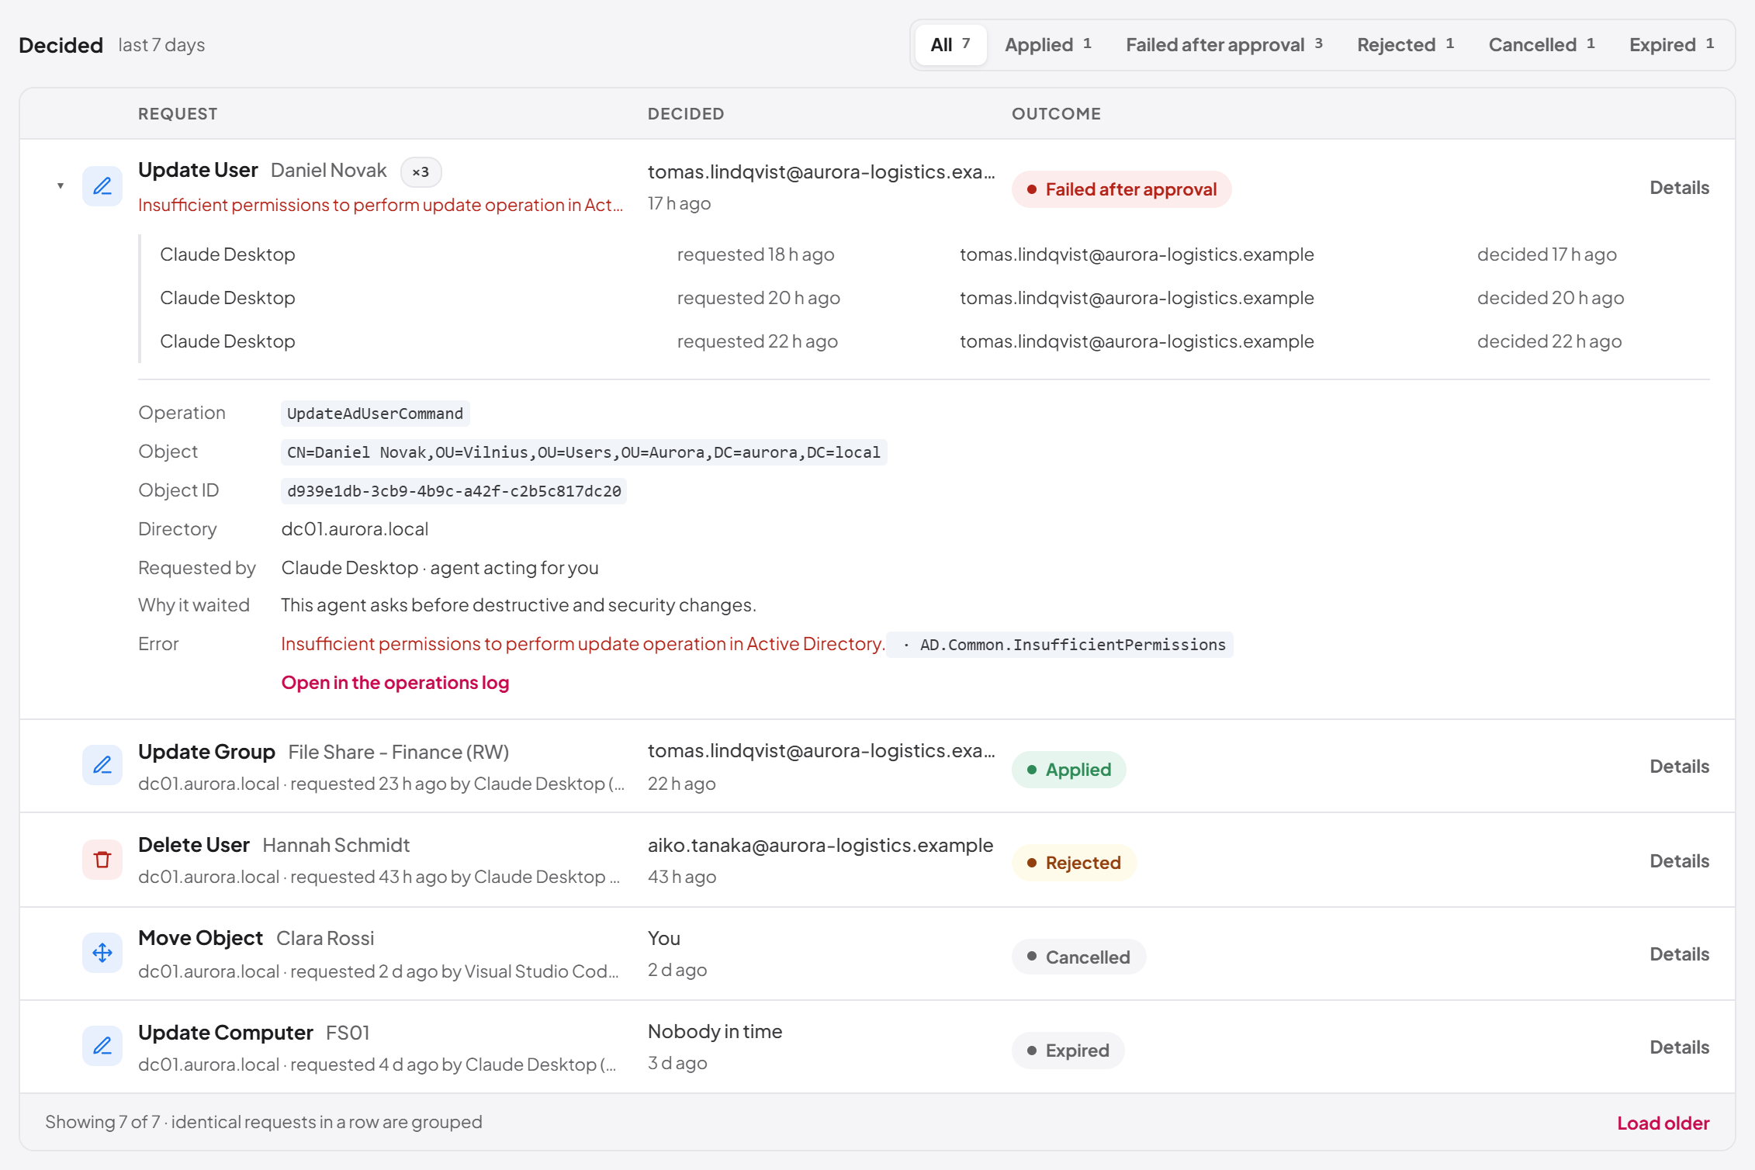The image size is (1755, 1170).
Task: Open Details for Delete User Hannah Schmidt
Action: (x=1679, y=861)
